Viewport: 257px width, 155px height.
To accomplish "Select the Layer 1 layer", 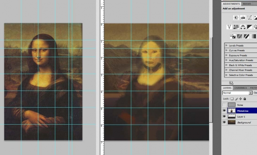I will (x=241, y=117).
